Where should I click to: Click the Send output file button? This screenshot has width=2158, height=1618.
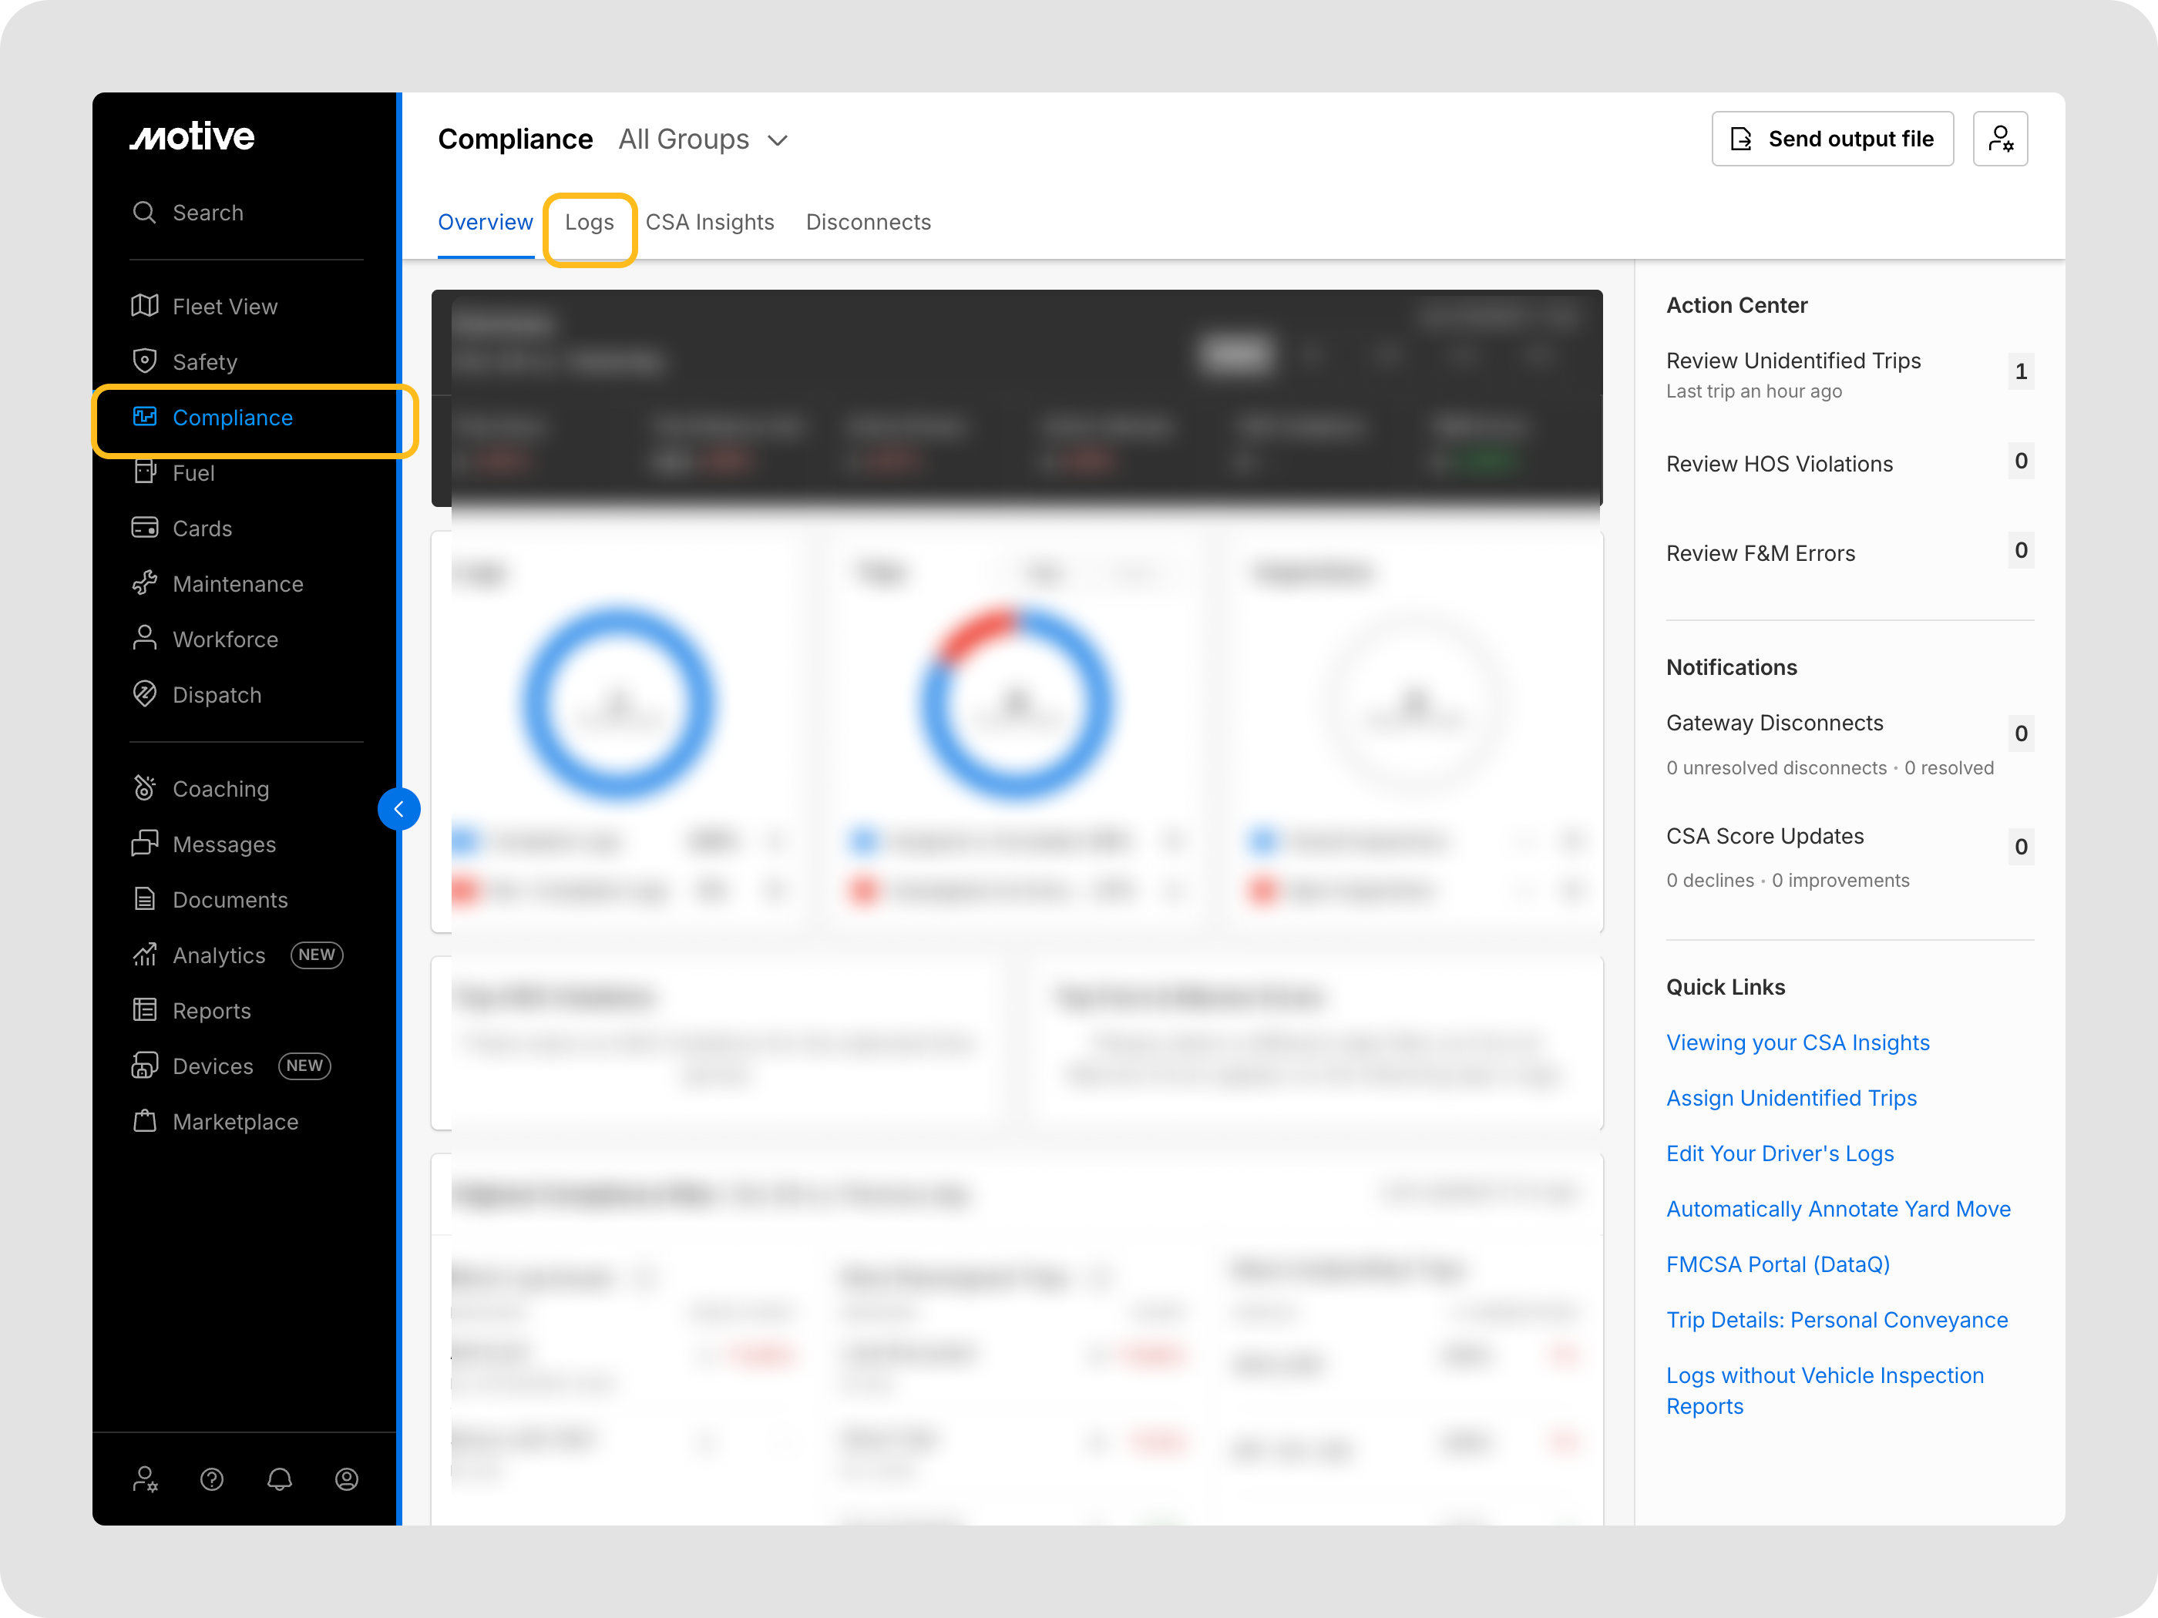tap(1831, 139)
